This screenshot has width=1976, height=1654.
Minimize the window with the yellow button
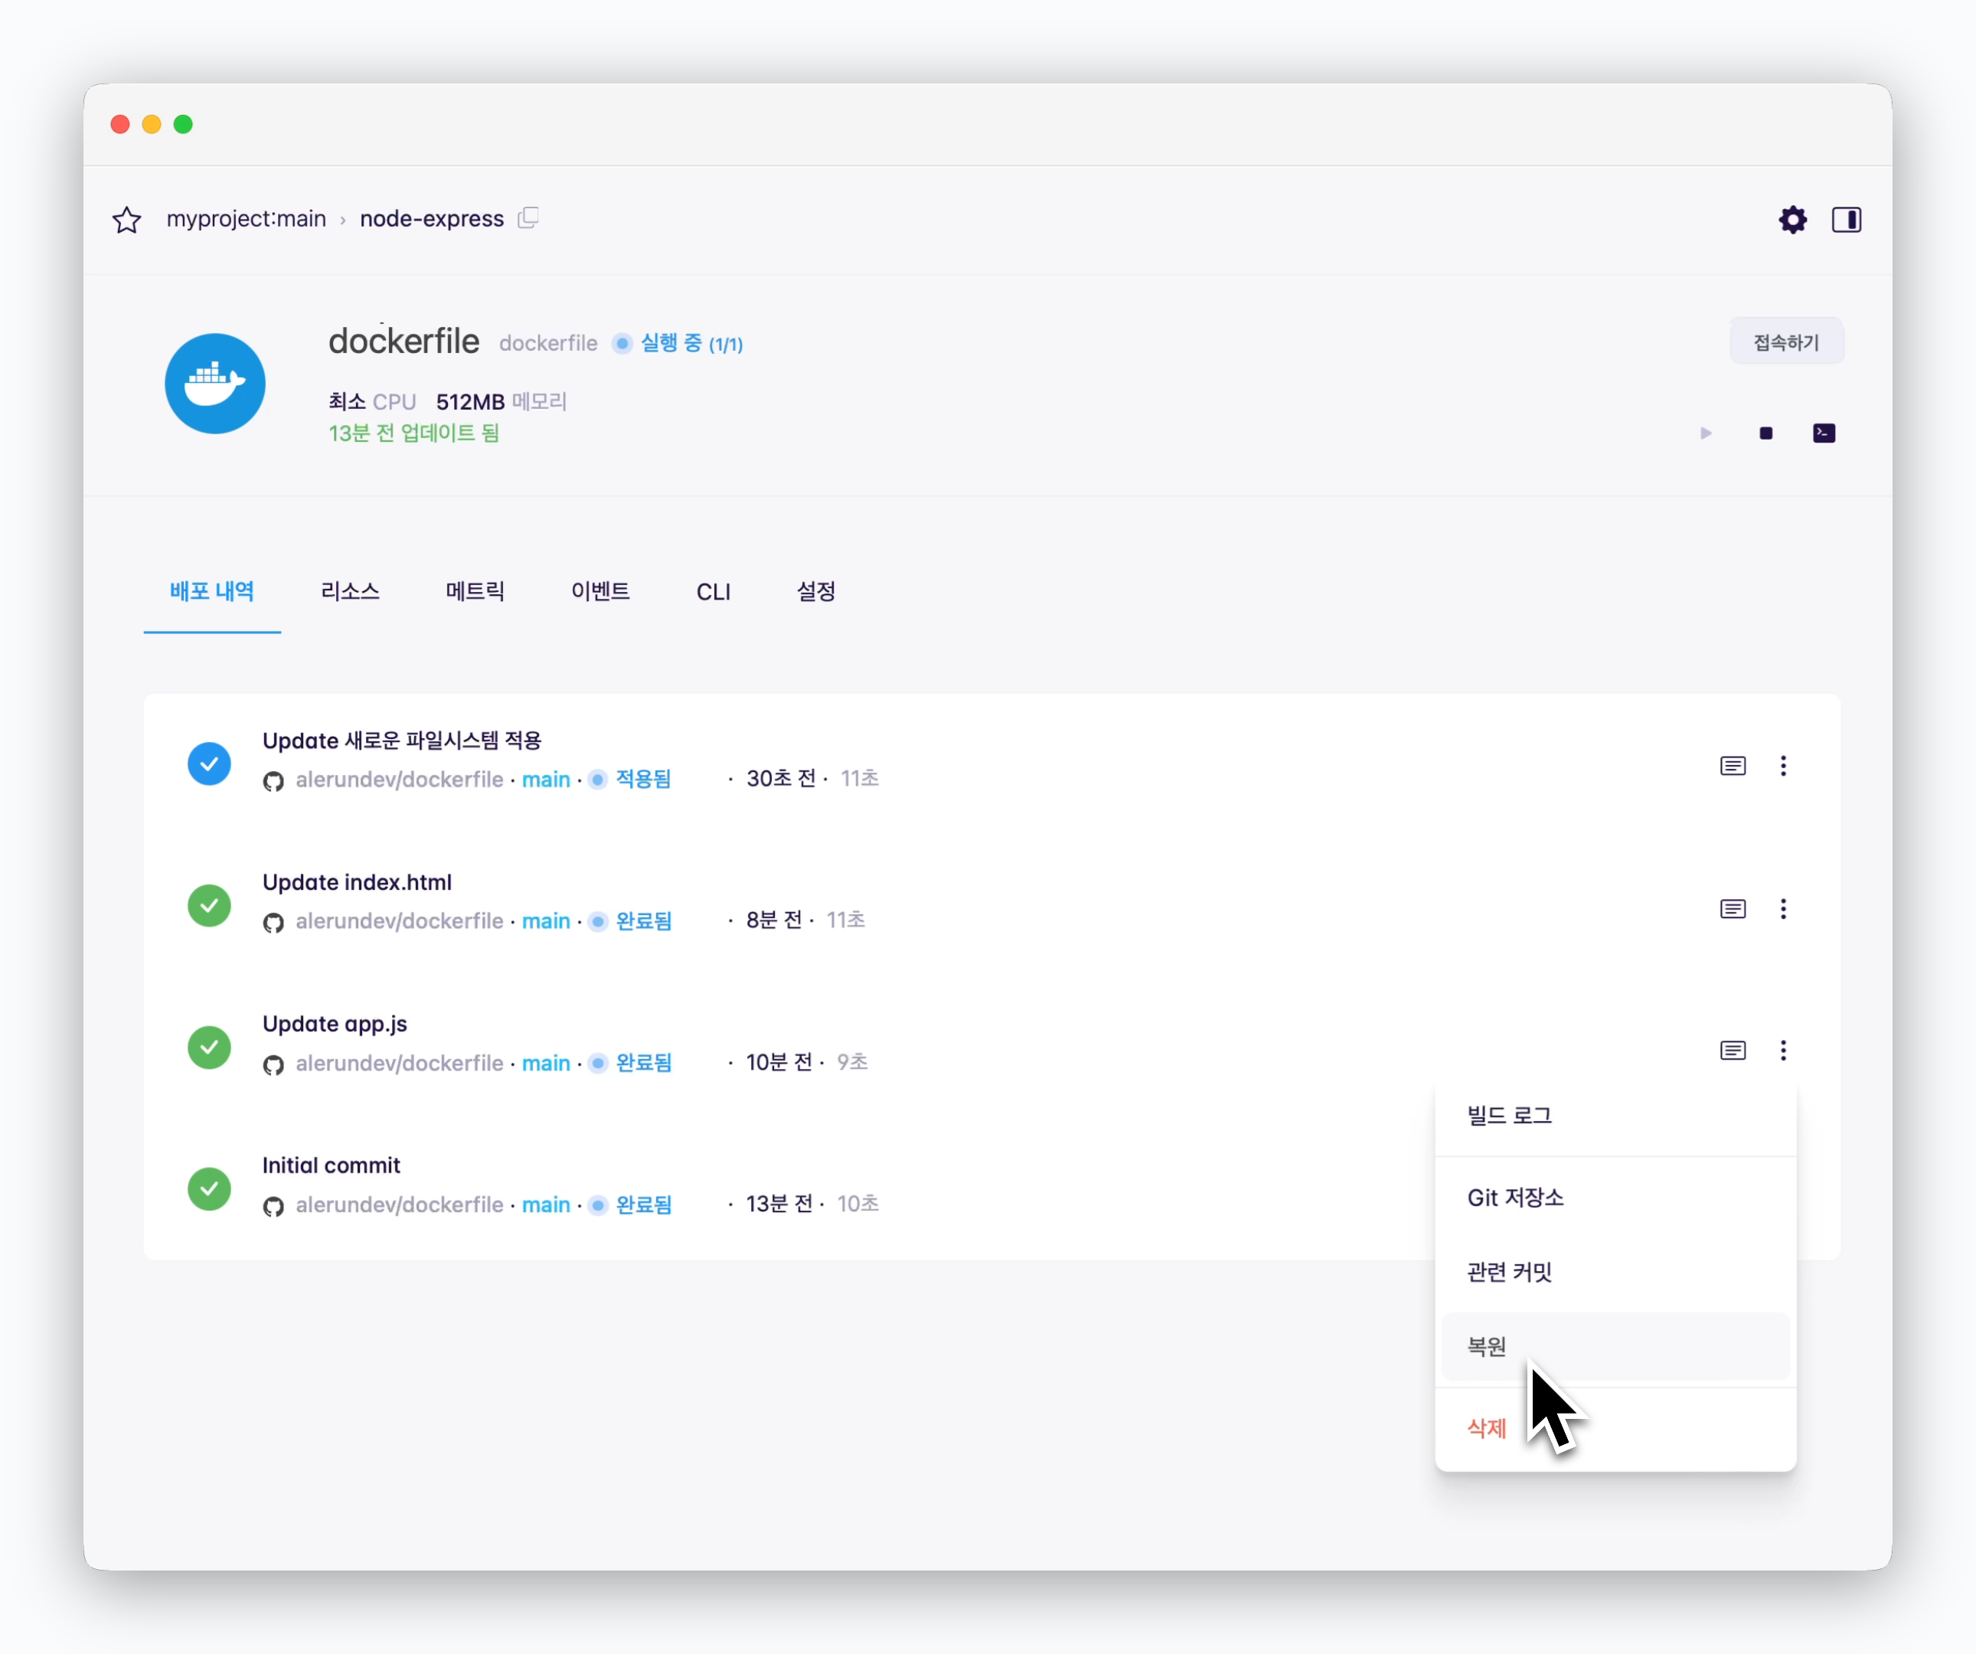152,124
